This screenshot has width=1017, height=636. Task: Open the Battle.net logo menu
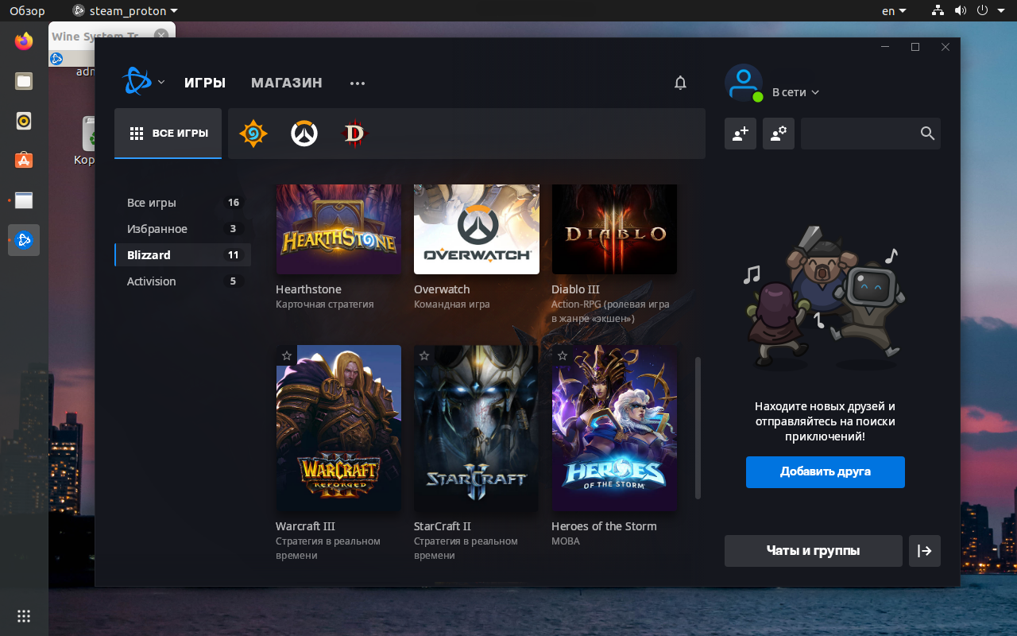coord(137,82)
